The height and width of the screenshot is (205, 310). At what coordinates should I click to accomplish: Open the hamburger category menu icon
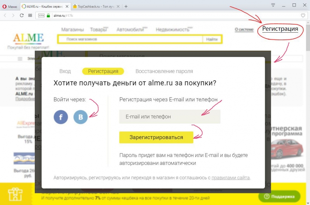pyautogui.click(x=20, y=58)
